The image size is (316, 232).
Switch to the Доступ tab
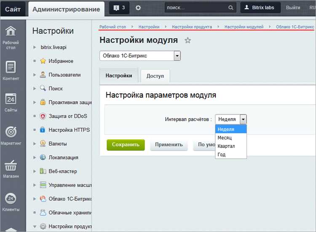point(155,76)
